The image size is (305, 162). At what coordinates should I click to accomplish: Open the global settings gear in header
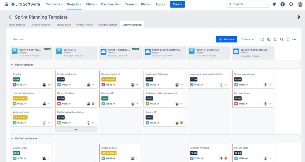pyautogui.click(x=291, y=4)
